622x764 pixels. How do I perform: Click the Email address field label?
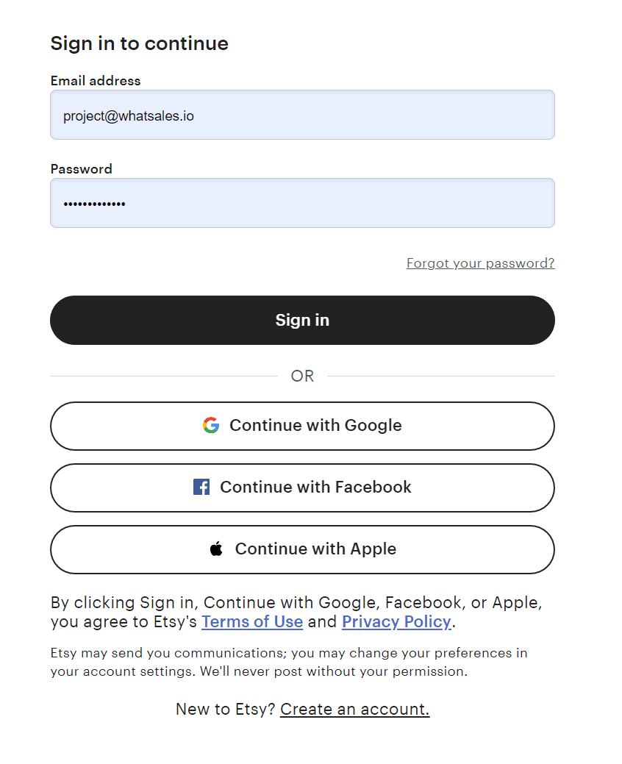click(x=96, y=80)
